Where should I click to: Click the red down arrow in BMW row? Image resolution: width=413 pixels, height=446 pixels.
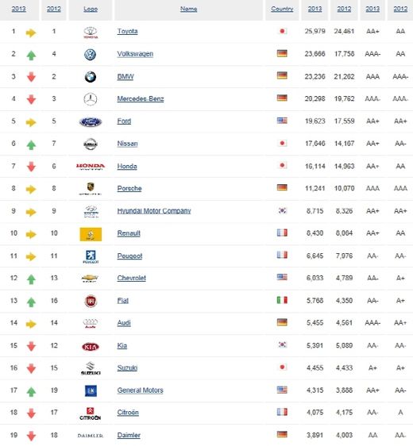click(31, 77)
